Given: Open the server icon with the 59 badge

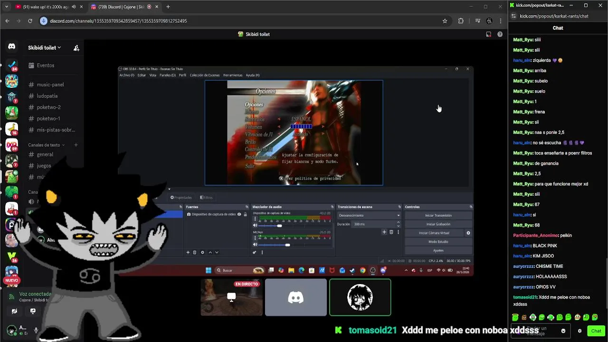Looking at the screenshot, I should (11, 145).
